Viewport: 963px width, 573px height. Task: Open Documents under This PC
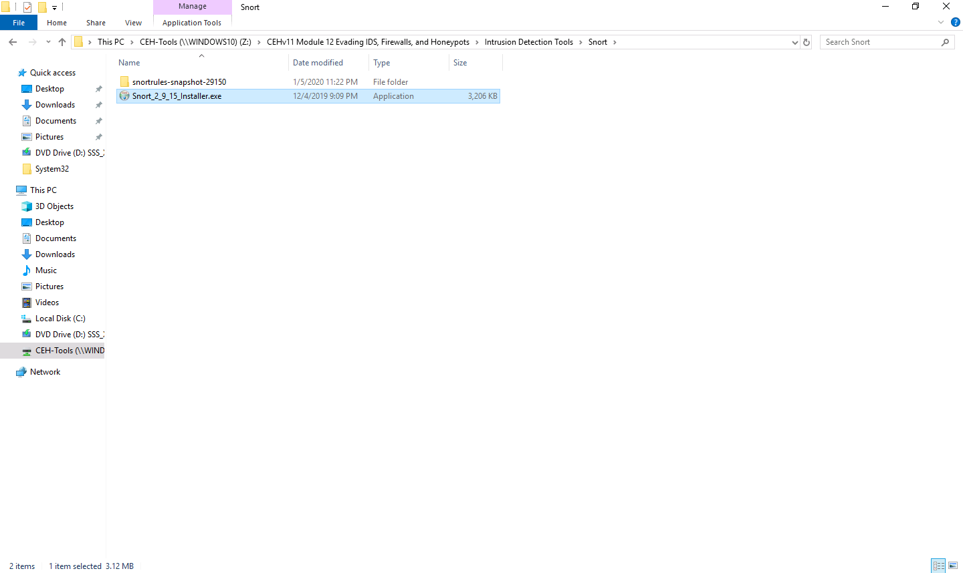[x=56, y=238]
